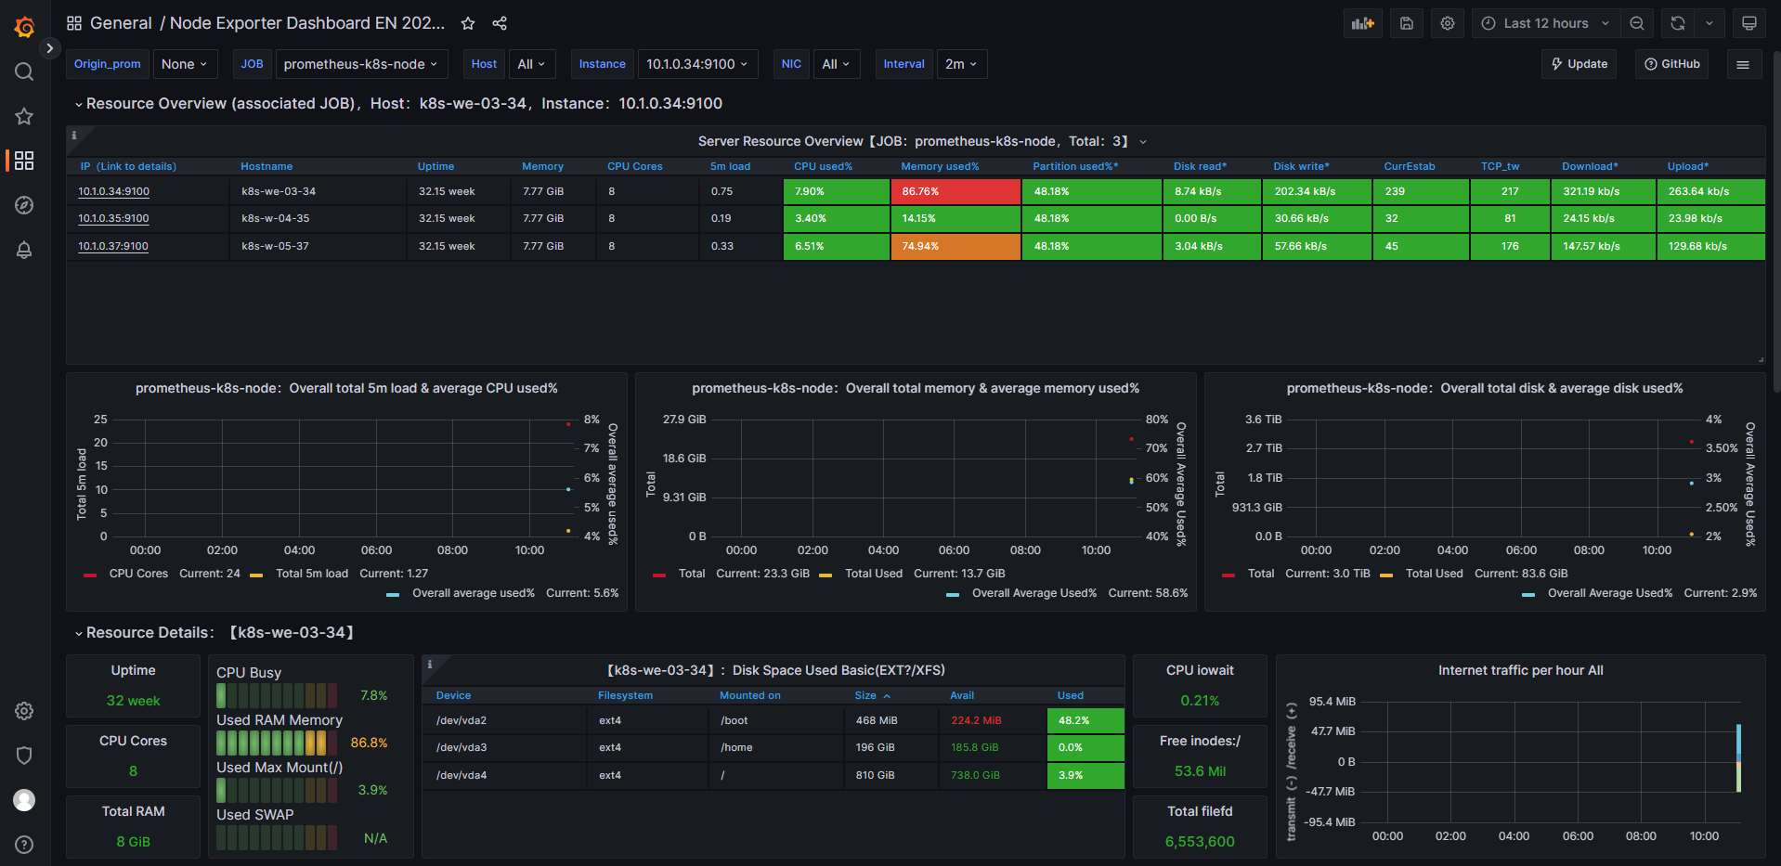Share the dashboard with the share icon
The height and width of the screenshot is (866, 1781).
click(x=500, y=23)
